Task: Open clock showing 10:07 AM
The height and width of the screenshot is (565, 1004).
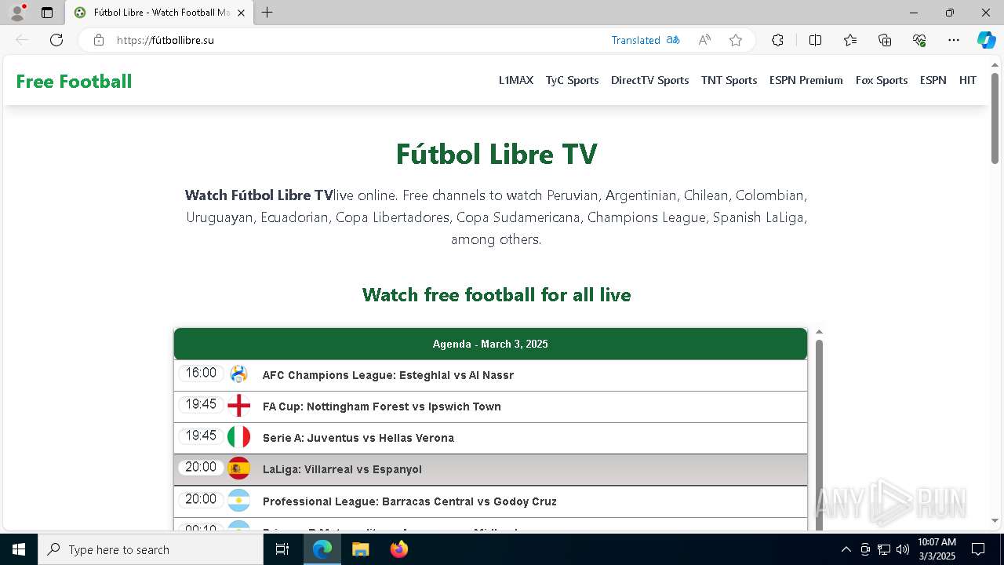Action: pyautogui.click(x=937, y=549)
